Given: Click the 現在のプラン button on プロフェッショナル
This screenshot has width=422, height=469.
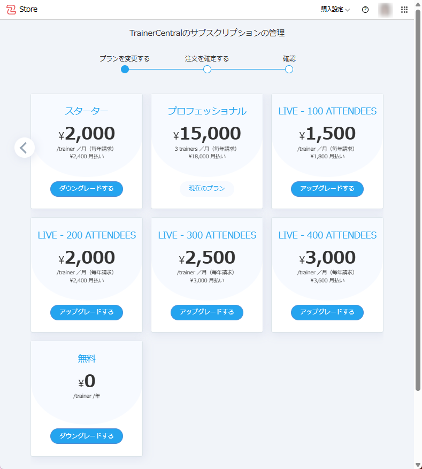Looking at the screenshot, I should [x=207, y=189].
